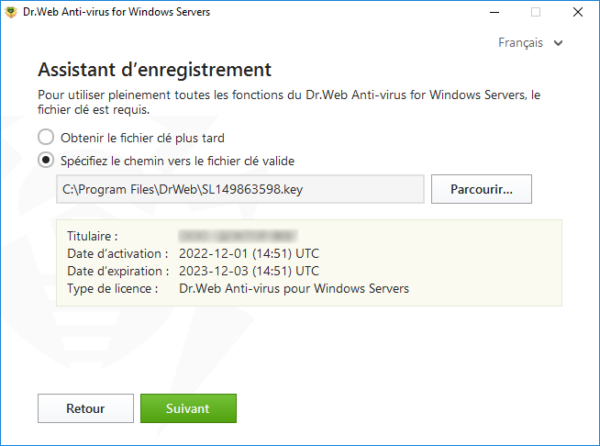The image size is (600, 446).
Task: Click the 'Titulaire :' label
Action: [x=93, y=236]
